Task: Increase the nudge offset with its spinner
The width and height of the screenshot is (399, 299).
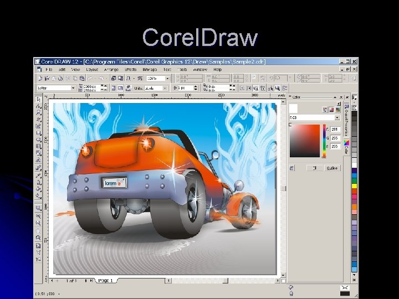Action: coord(196,87)
